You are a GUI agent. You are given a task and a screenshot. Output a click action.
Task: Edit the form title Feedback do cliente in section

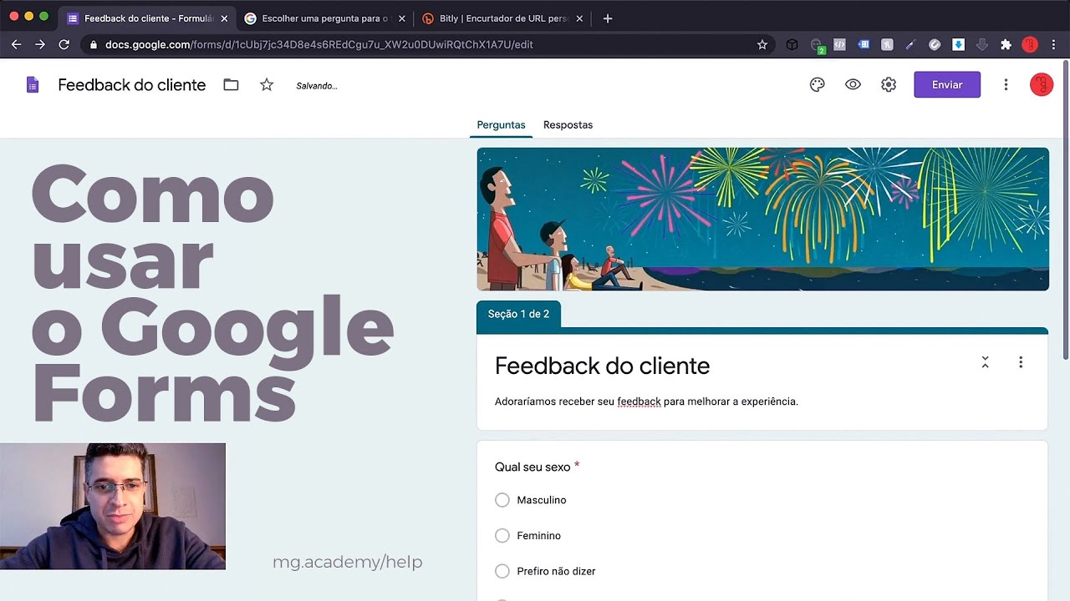602,366
